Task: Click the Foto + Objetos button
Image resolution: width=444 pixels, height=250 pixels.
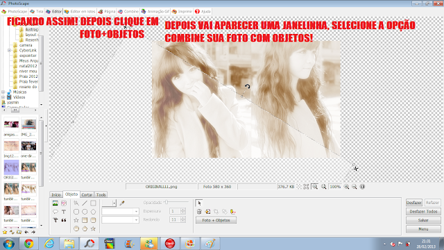Action: pos(216,220)
